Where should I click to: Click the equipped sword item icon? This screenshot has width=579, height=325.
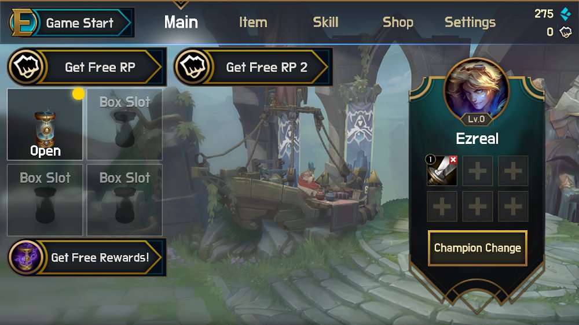(442, 171)
